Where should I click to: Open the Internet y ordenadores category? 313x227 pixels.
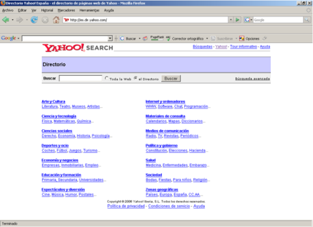pos(165,102)
